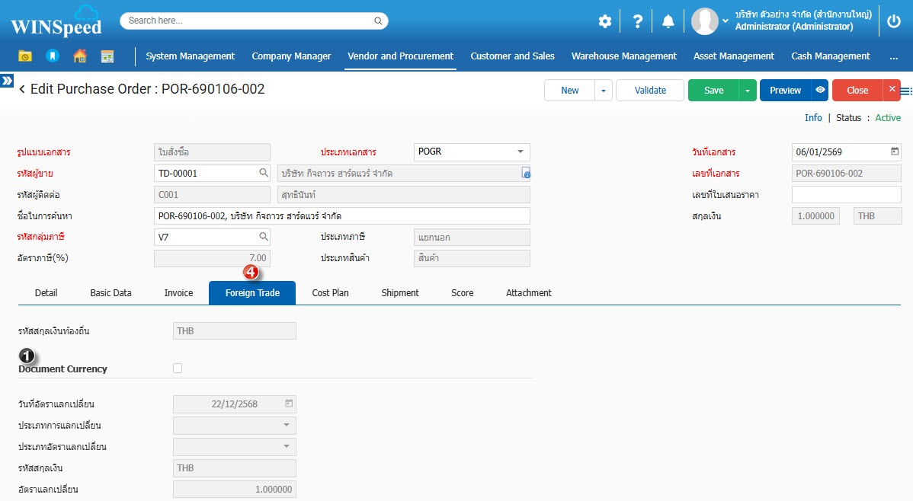The width and height of the screenshot is (913, 501).
Task: Click the quotation number input field
Action: (846, 195)
